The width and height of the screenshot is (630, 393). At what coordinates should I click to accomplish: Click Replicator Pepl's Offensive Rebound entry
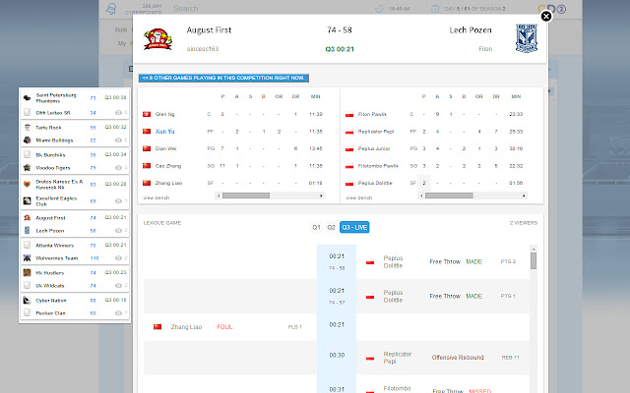pyautogui.click(x=458, y=358)
